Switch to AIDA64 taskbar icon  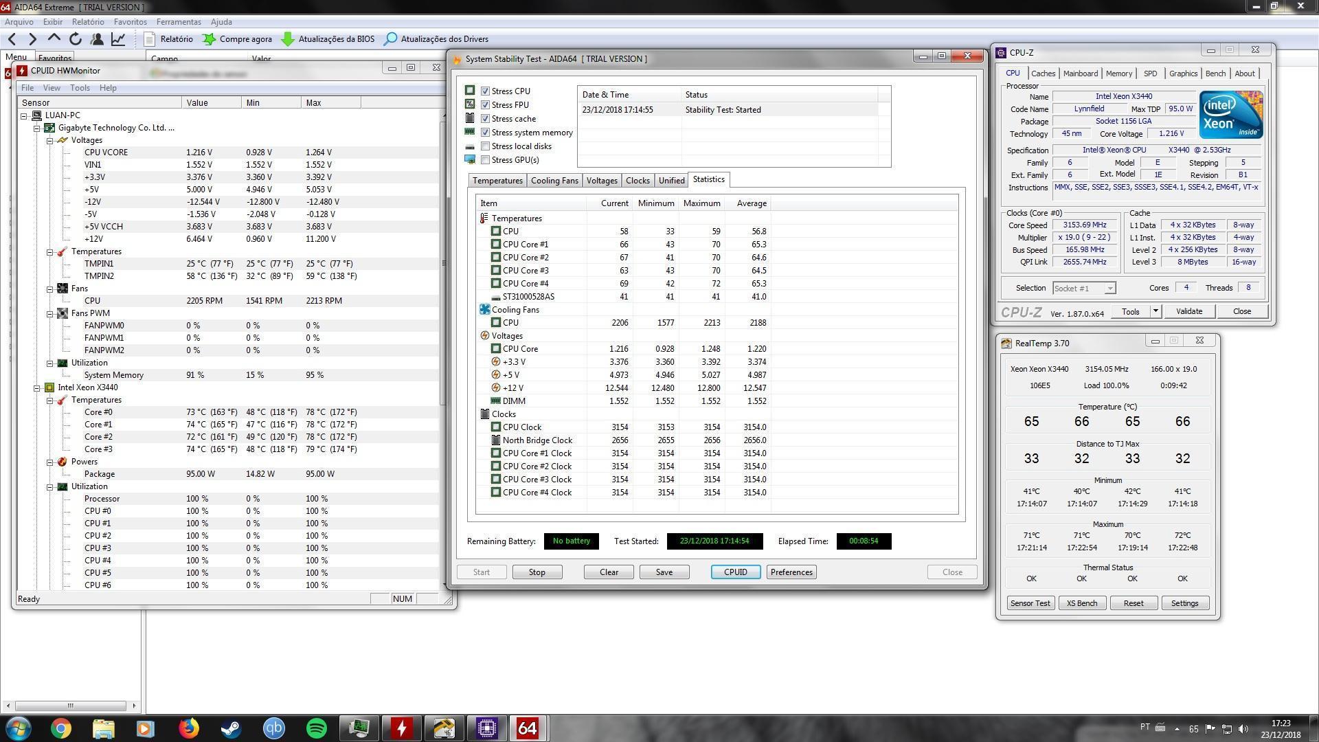click(x=528, y=728)
